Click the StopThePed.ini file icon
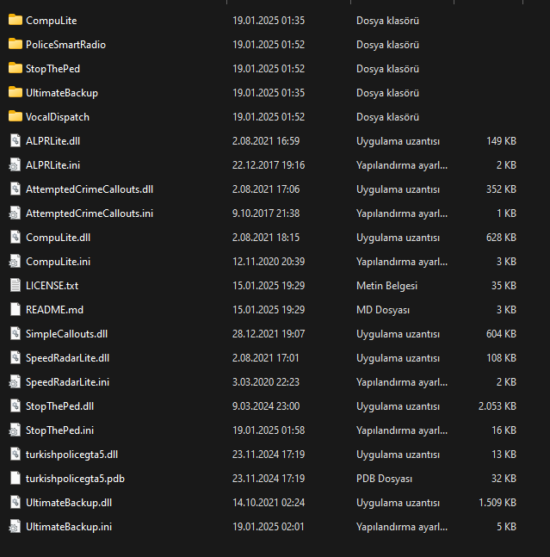This screenshot has width=550, height=557. [15, 430]
